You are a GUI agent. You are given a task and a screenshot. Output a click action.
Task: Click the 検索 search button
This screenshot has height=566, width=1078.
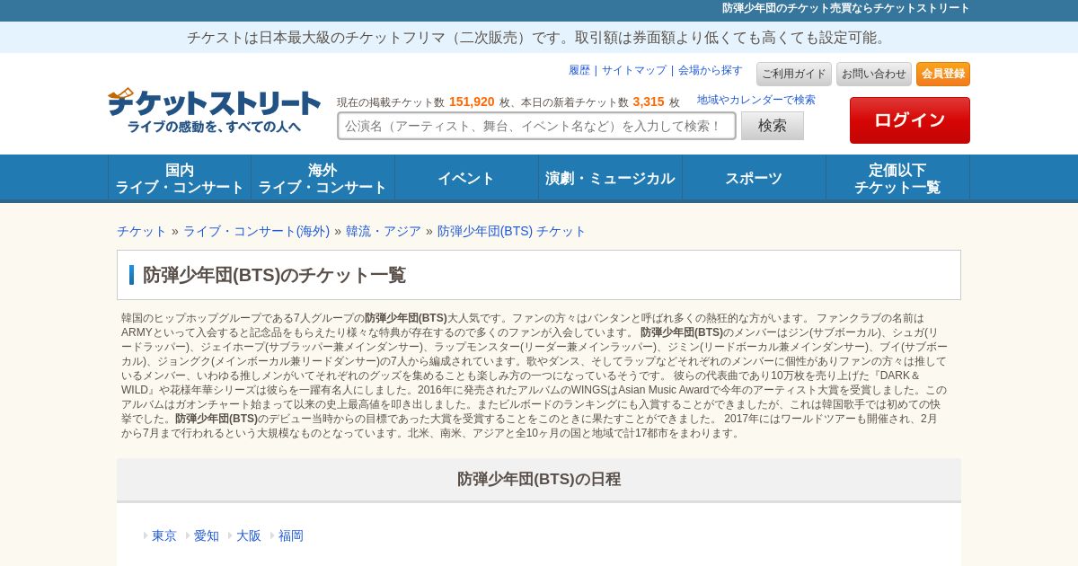click(x=773, y=126)
